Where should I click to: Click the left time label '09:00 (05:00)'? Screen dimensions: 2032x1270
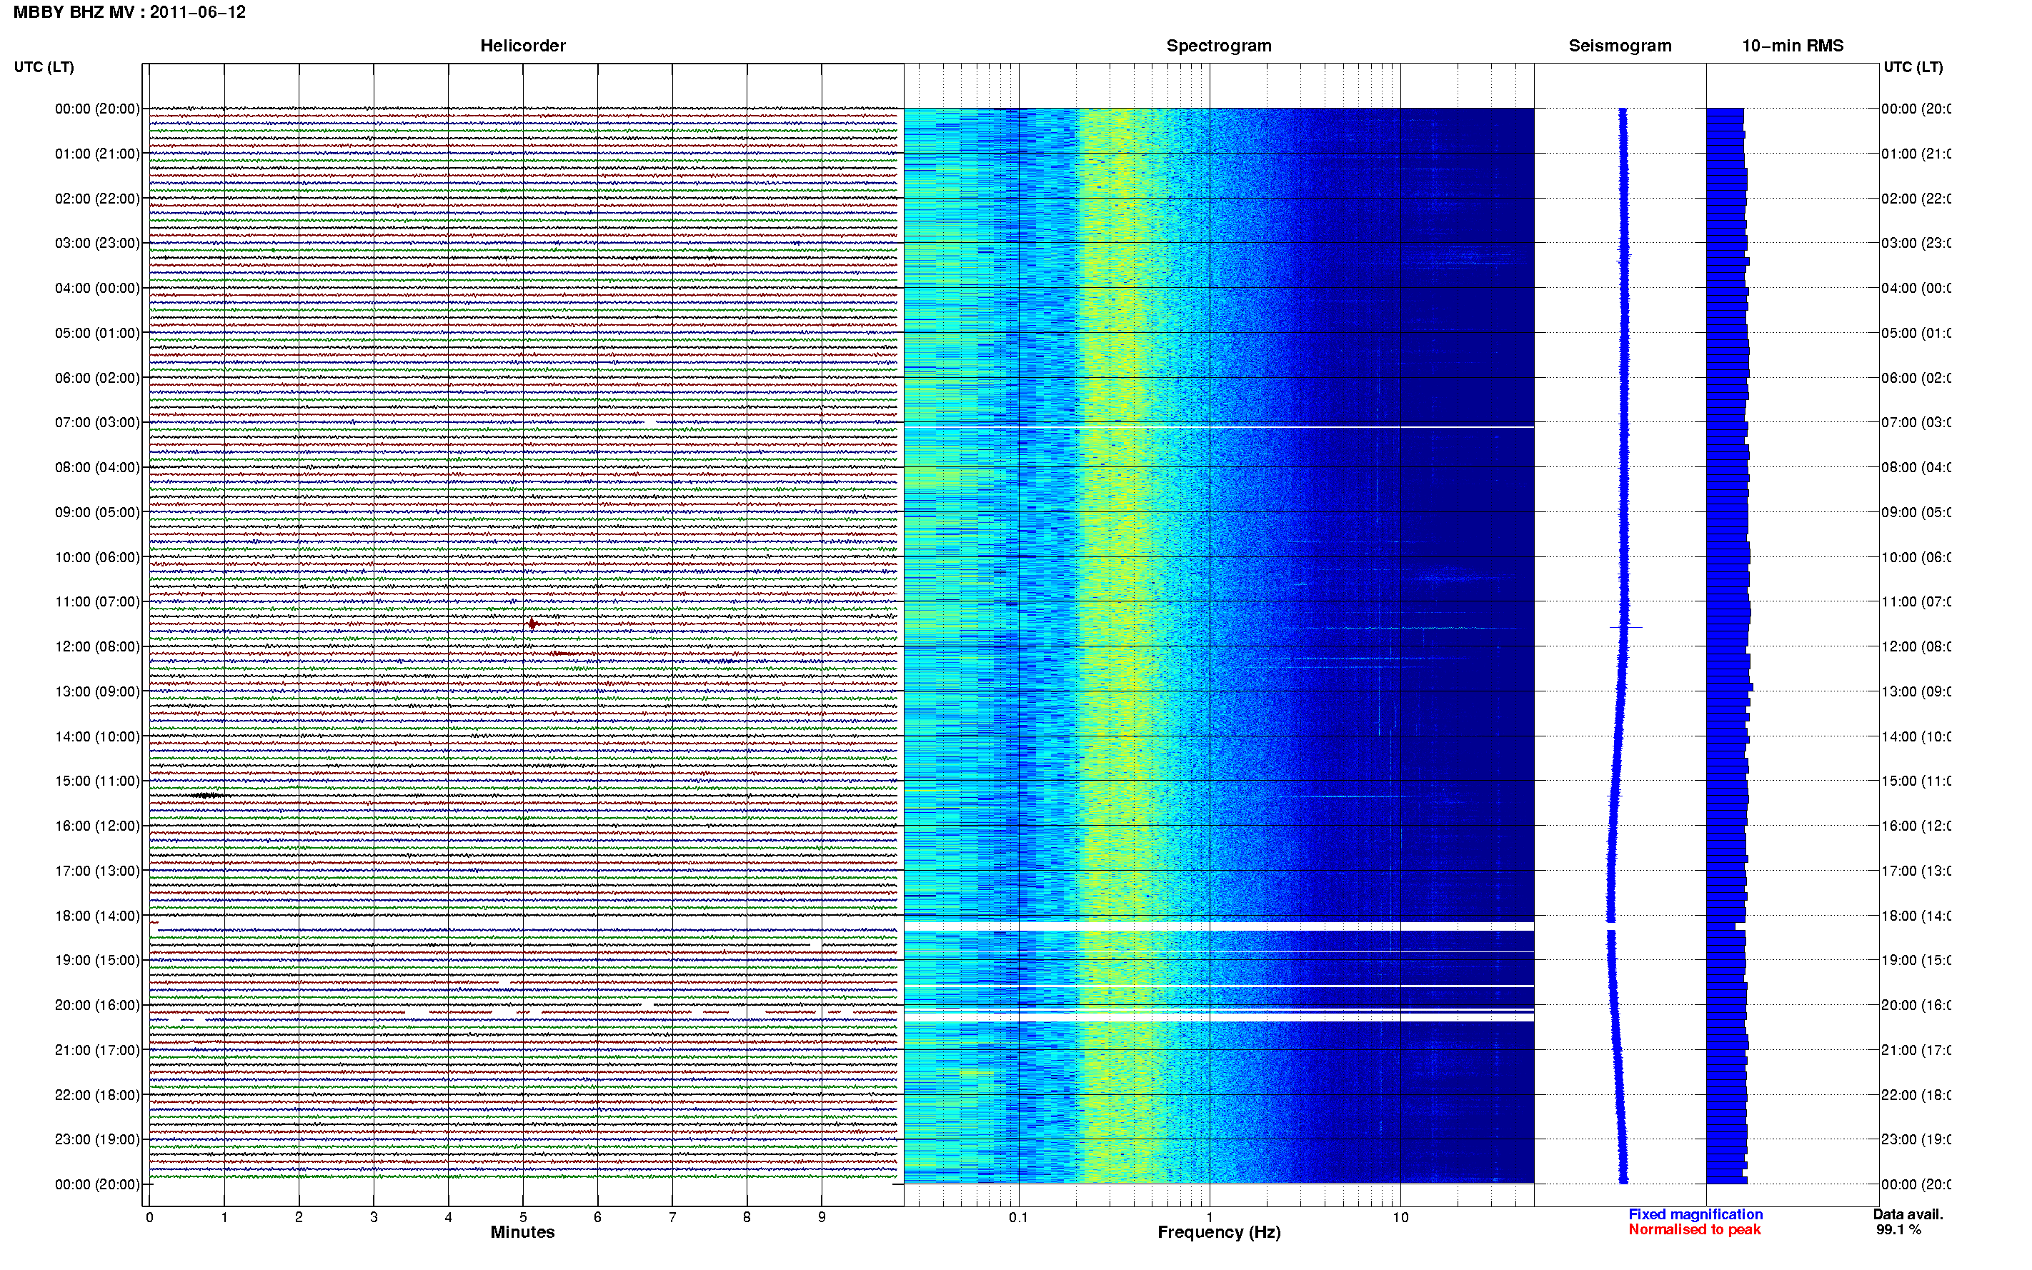pyautogui.click(x=97, y=512)
